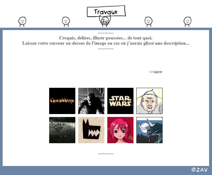Screen dimensions: 212x175
Task: Click the dashed separator above the Croquis text
Action: click(x=106, y=33)
